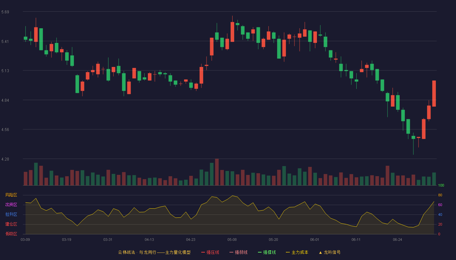Click the 5.13 price axis label
Screen dimensions: 456x260
click(5, 71)
